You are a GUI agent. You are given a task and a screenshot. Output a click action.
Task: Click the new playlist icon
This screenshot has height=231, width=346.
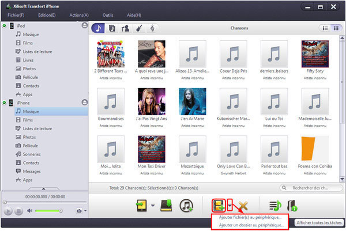click(x=276, y=206)
